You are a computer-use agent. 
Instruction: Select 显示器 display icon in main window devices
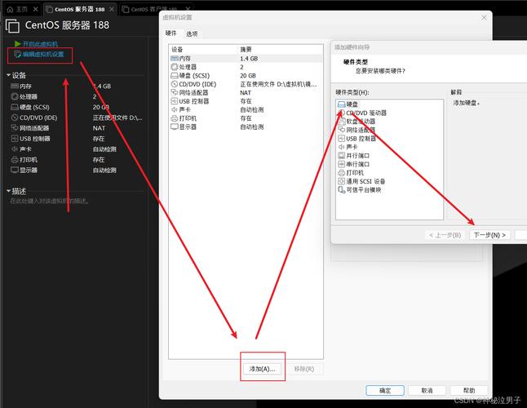coord(15,170)
